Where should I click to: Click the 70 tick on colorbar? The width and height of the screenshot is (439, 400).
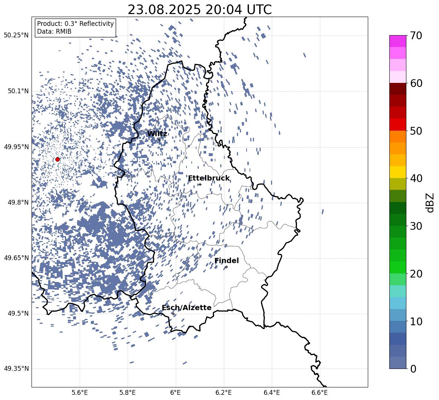pos(416,36)
